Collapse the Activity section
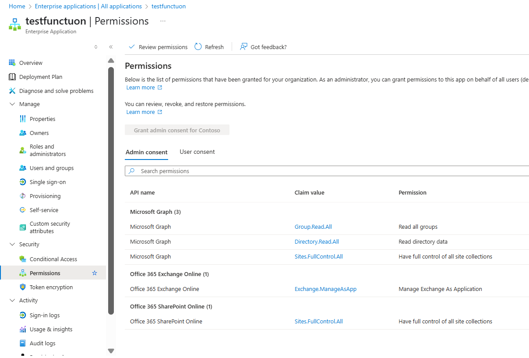Screen dimensions: 529x358 point(13,300)
